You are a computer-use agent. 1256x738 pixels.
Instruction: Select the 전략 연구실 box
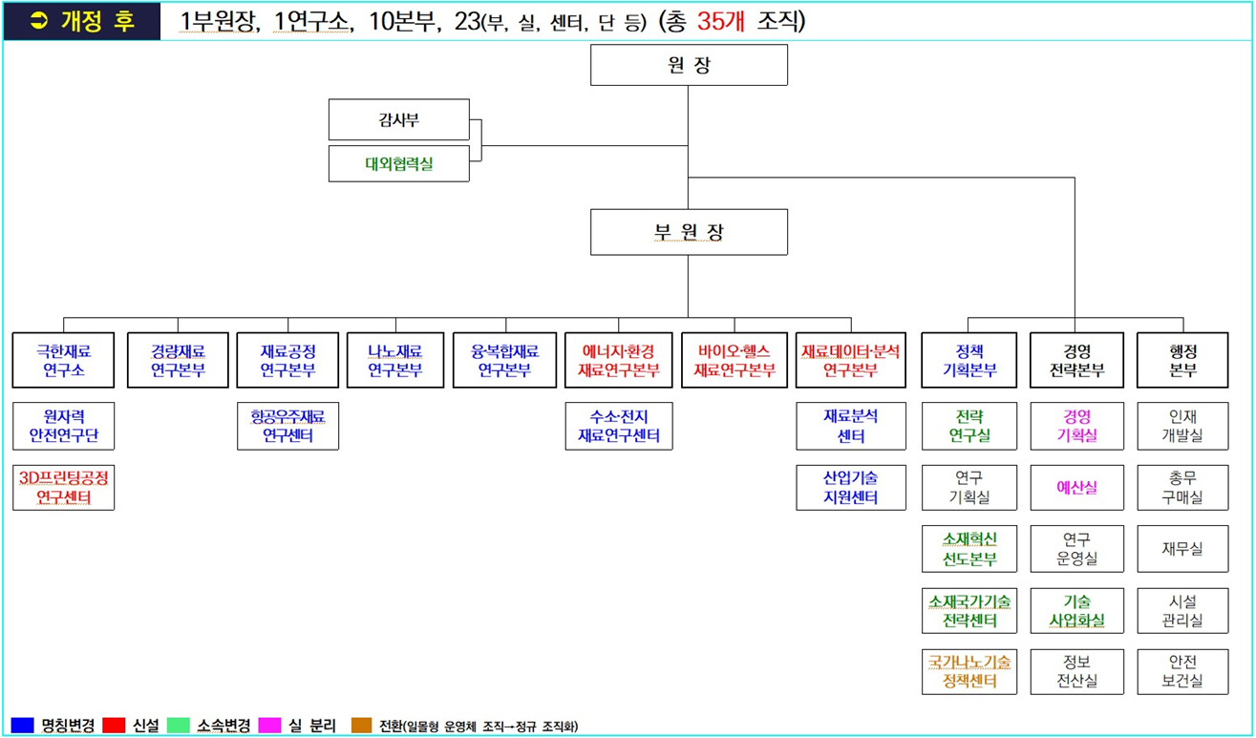(x=969, y=426)
